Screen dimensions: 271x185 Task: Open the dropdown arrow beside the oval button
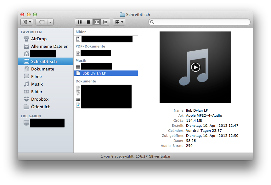[50, 22]
